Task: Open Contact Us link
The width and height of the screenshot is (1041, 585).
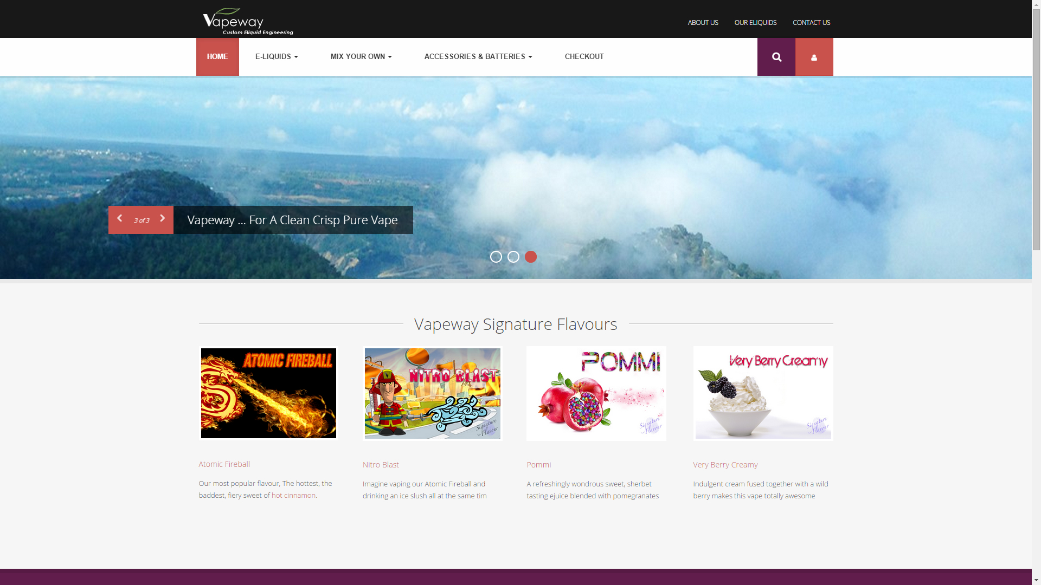Action: [x=811, y=23]
